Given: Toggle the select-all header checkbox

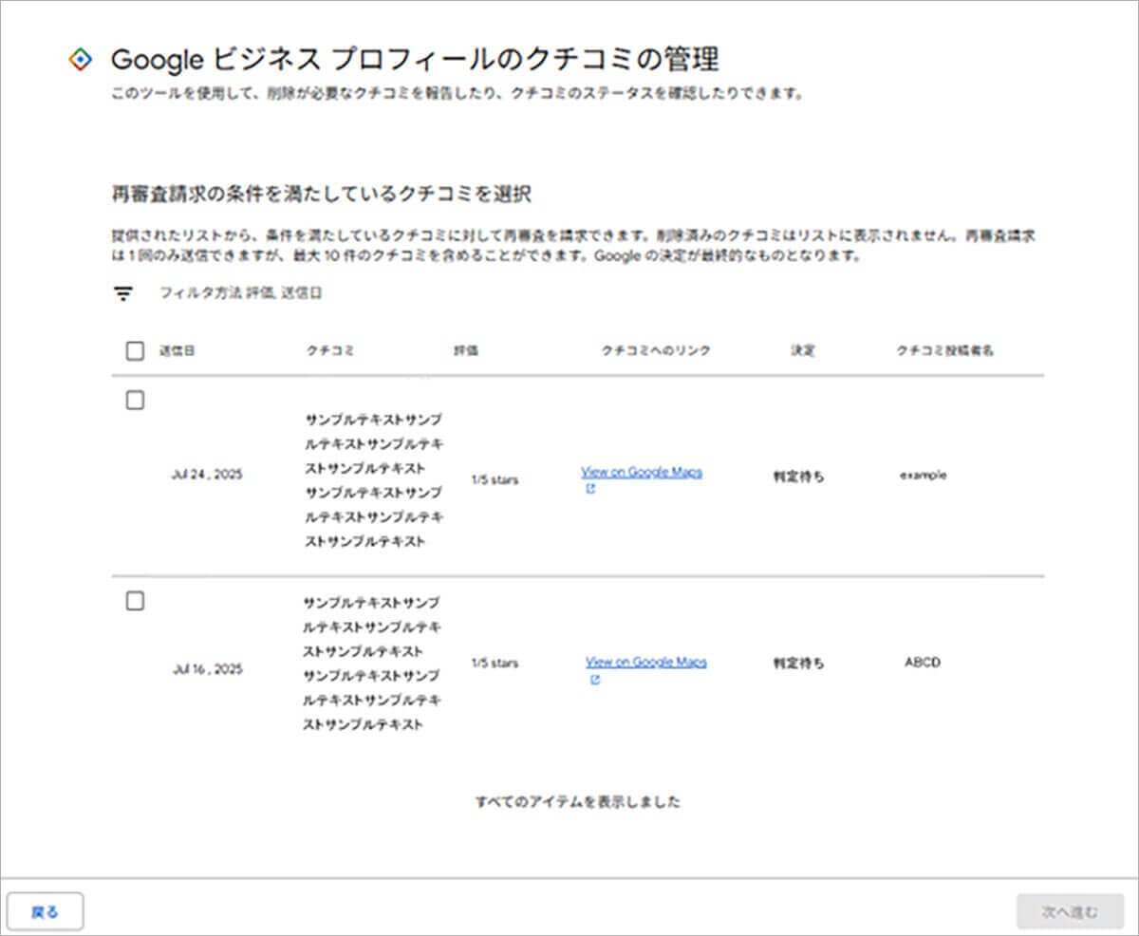Looking at the screenshot, I should tap(135, 351).
